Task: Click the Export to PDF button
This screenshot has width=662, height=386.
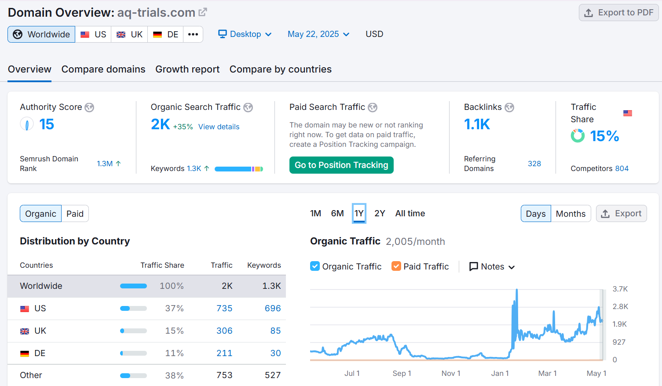Action: click(618, 13)
